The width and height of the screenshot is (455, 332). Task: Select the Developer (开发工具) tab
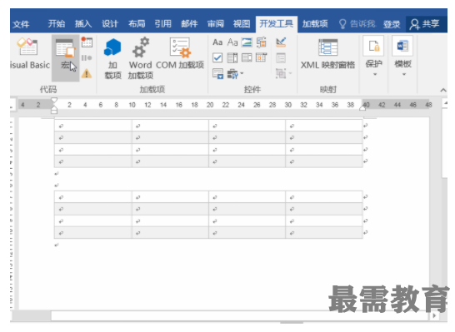pyautogui.click(x=277, y=24)
